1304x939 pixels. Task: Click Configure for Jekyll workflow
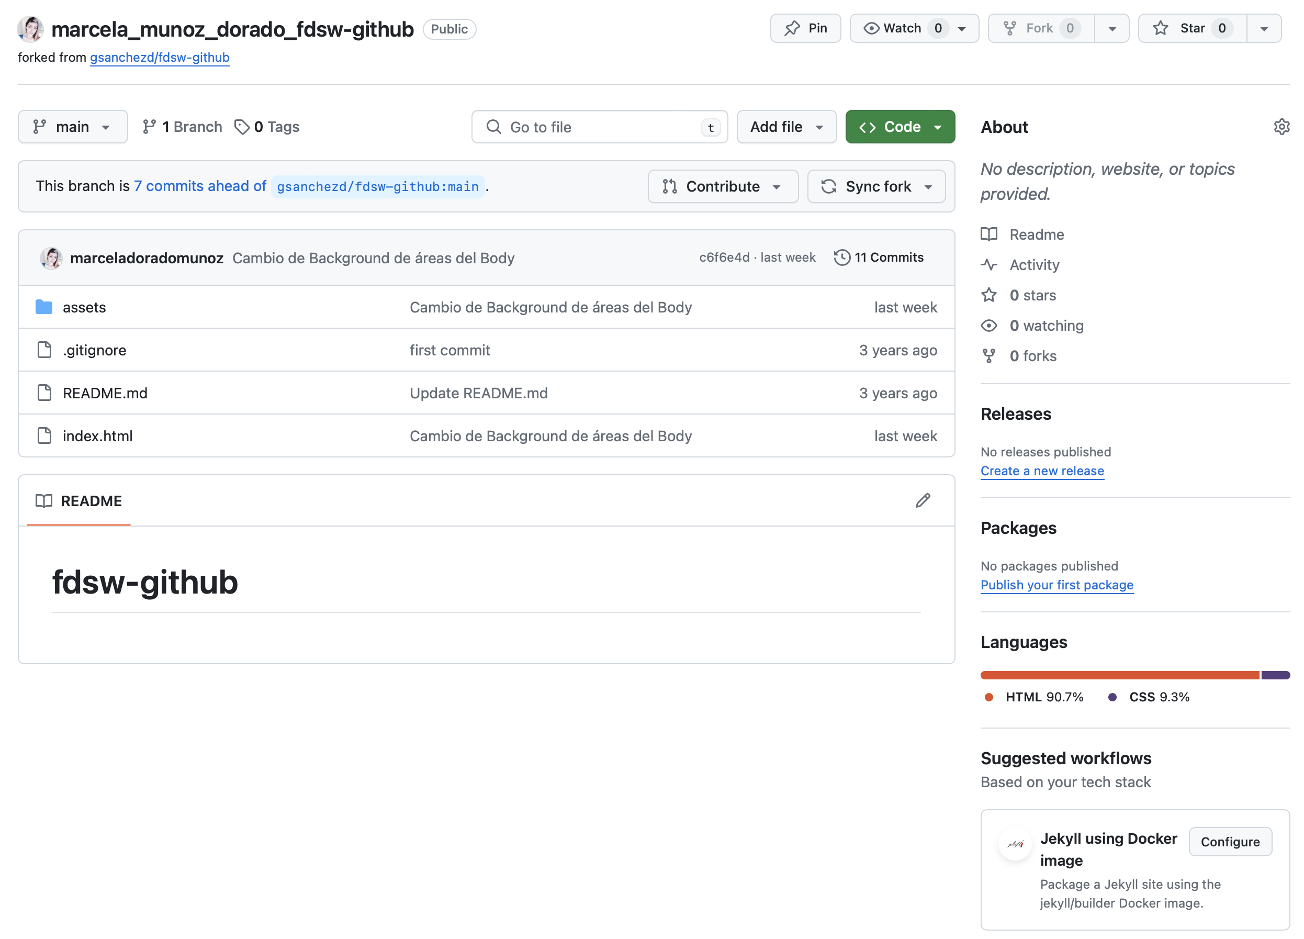[x=1230, y=841]
